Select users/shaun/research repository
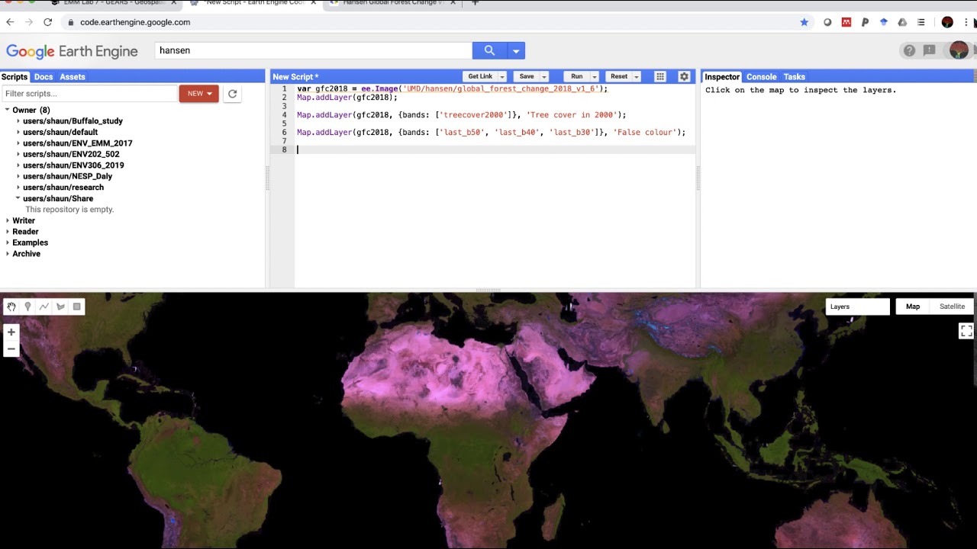Image resolution: width=977 pixels, height=549 pixels. [x=63, y=188]
